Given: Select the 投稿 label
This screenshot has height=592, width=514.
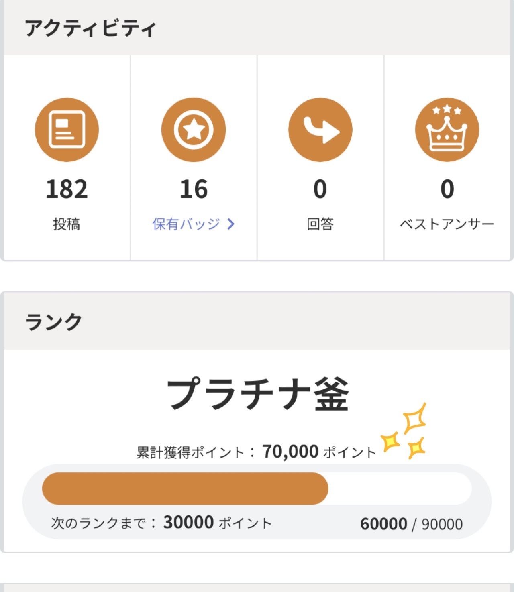Looking at the screenshot, I should [x=67, y=224].
